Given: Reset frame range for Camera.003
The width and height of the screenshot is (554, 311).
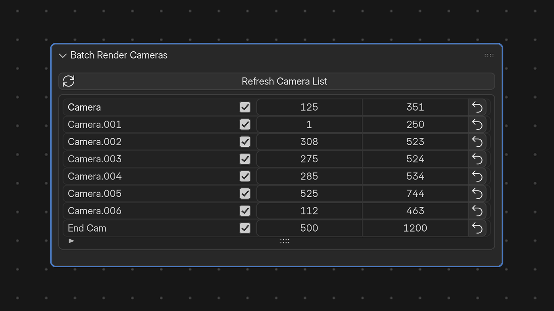Looking at the screenshot, I should click(477, 159).
